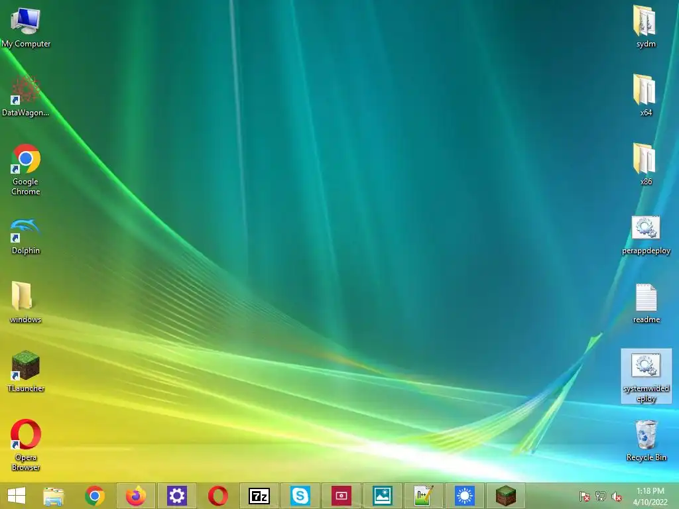Select the perappdeploy file icon
This screenshot has width=679, height=509.
(646, 235)
